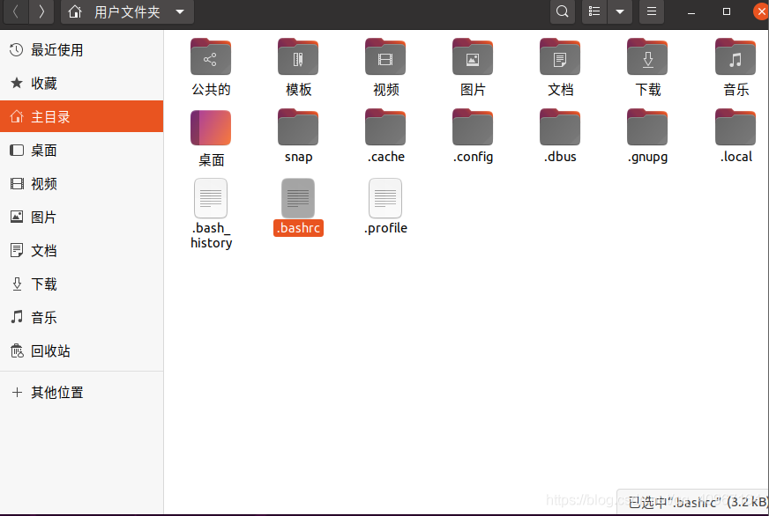Minimize the file manager window
The width and height of the screenshot is (769, 516).
tap(691, 11)
